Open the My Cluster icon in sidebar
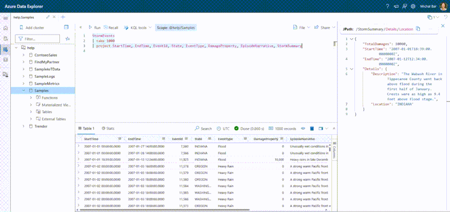 (5, 75)
